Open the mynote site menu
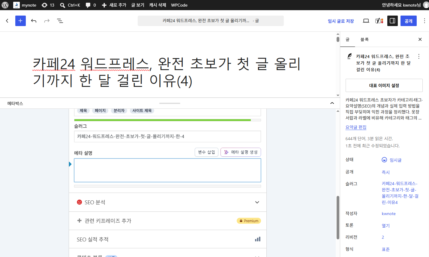This screenshot has height=257, width=429. tap(25, 5)
